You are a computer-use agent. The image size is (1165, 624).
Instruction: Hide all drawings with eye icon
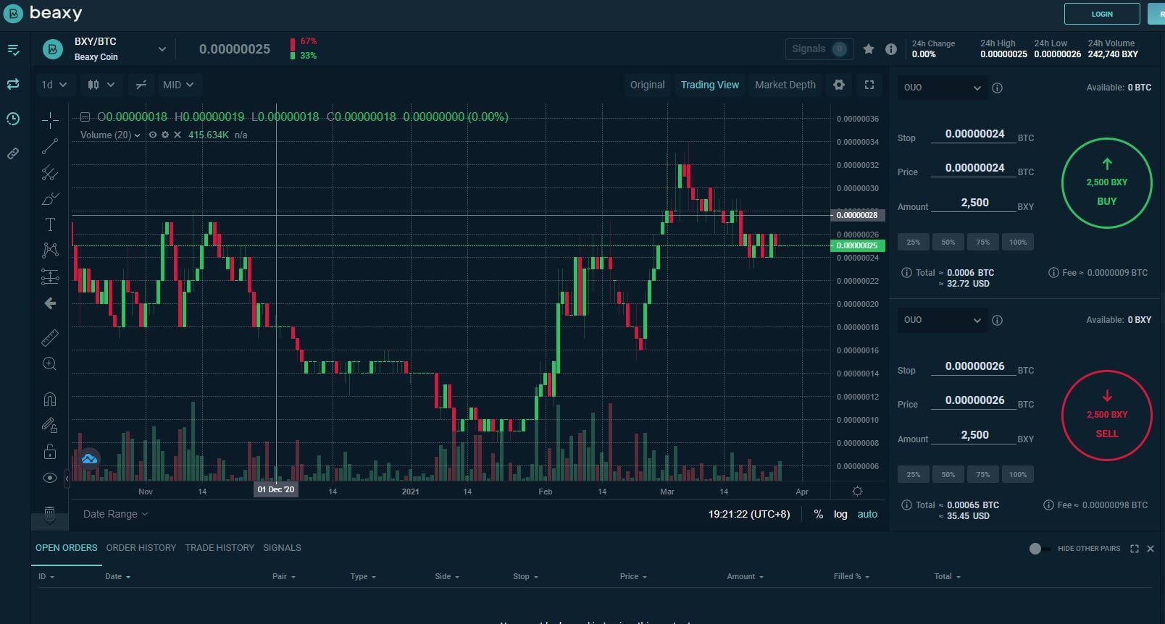point(50,478)
